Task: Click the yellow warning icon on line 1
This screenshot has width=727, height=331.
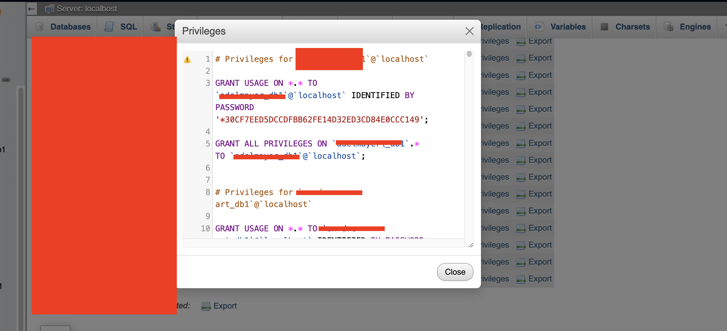Action: [187, 60]
